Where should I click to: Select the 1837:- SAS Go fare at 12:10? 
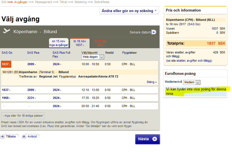click(x=6, y=90)
